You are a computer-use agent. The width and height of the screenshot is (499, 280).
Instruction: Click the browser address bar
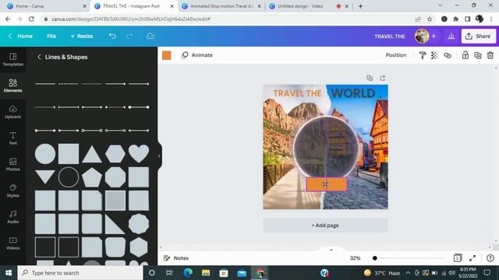click(x=229, y=19)
